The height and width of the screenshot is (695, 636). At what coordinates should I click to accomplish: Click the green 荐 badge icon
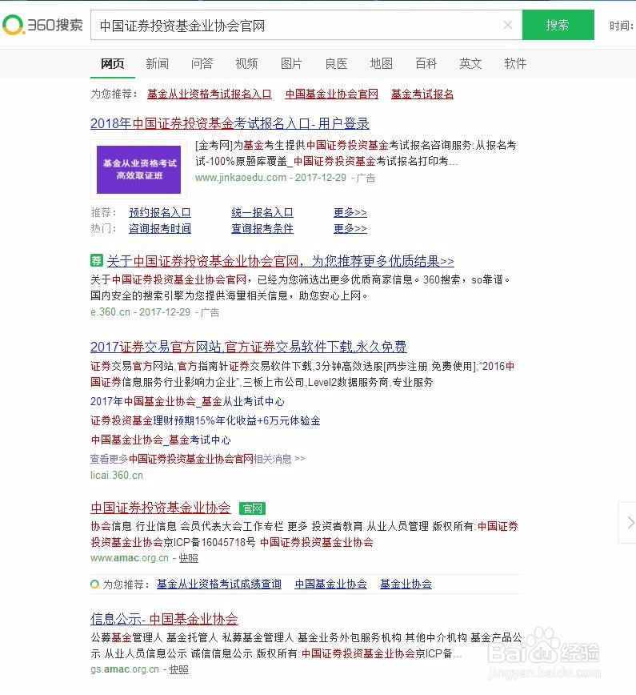97,260
